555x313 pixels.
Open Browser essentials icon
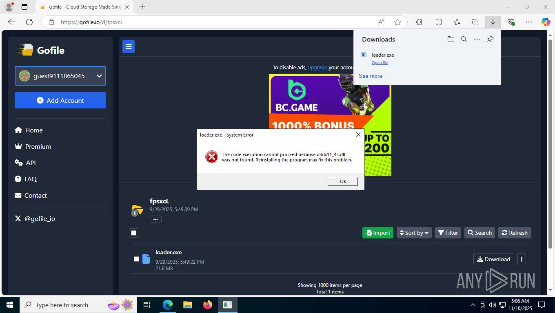point(511,22)
